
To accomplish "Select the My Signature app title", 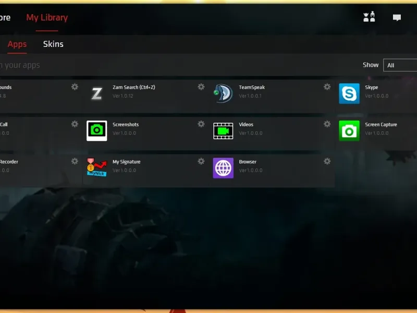I will tap(126, 162).
